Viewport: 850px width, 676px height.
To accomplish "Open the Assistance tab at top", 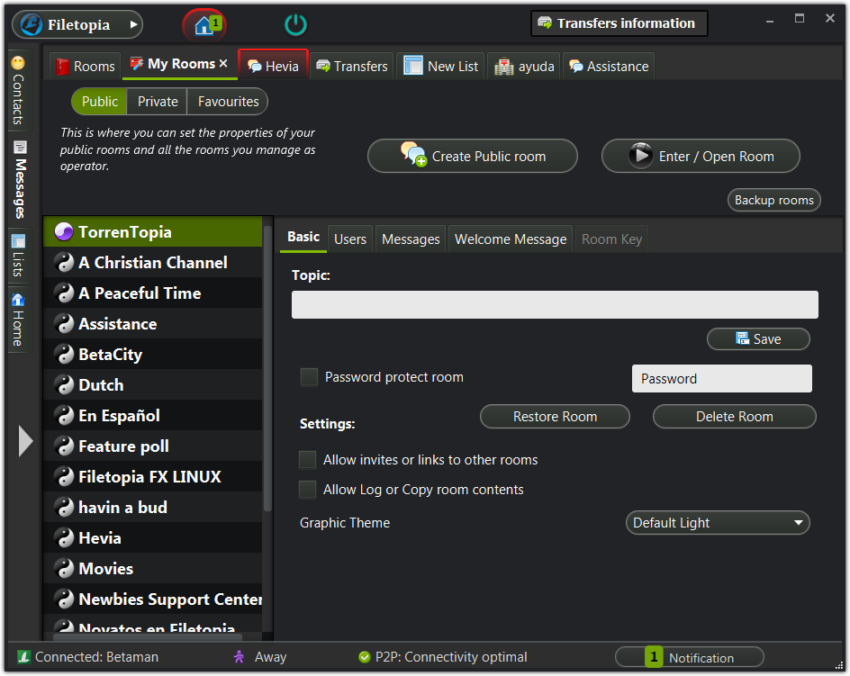I will click(609, 66).
